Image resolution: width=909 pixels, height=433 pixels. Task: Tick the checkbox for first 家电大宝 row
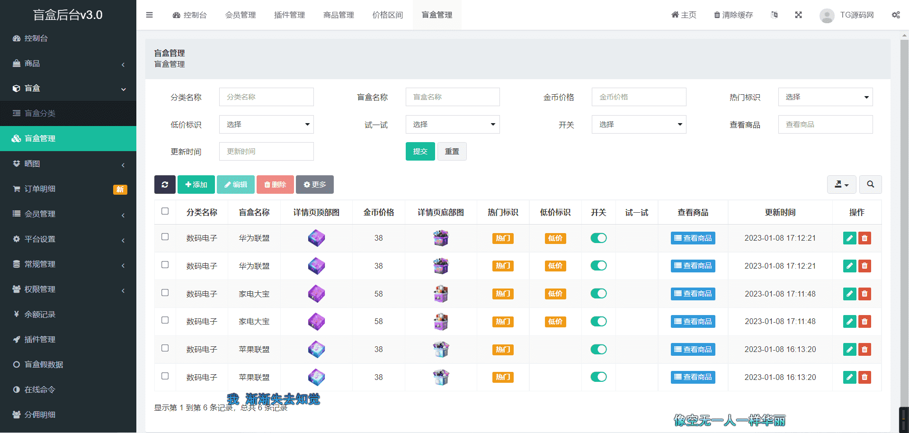[x=165, y=293]
